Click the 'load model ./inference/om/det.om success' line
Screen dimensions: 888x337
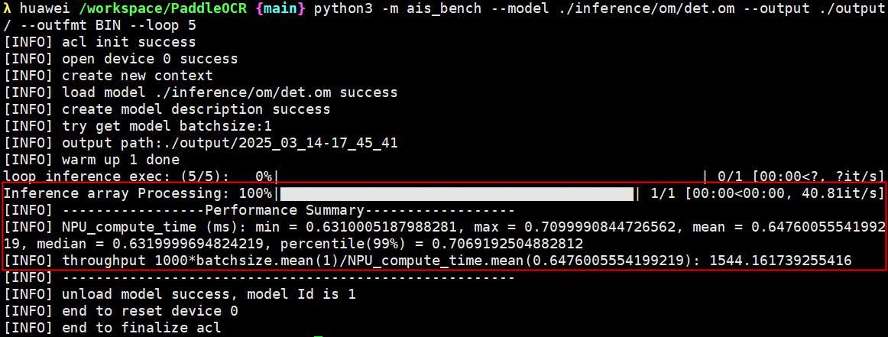(x=229, y=92)
